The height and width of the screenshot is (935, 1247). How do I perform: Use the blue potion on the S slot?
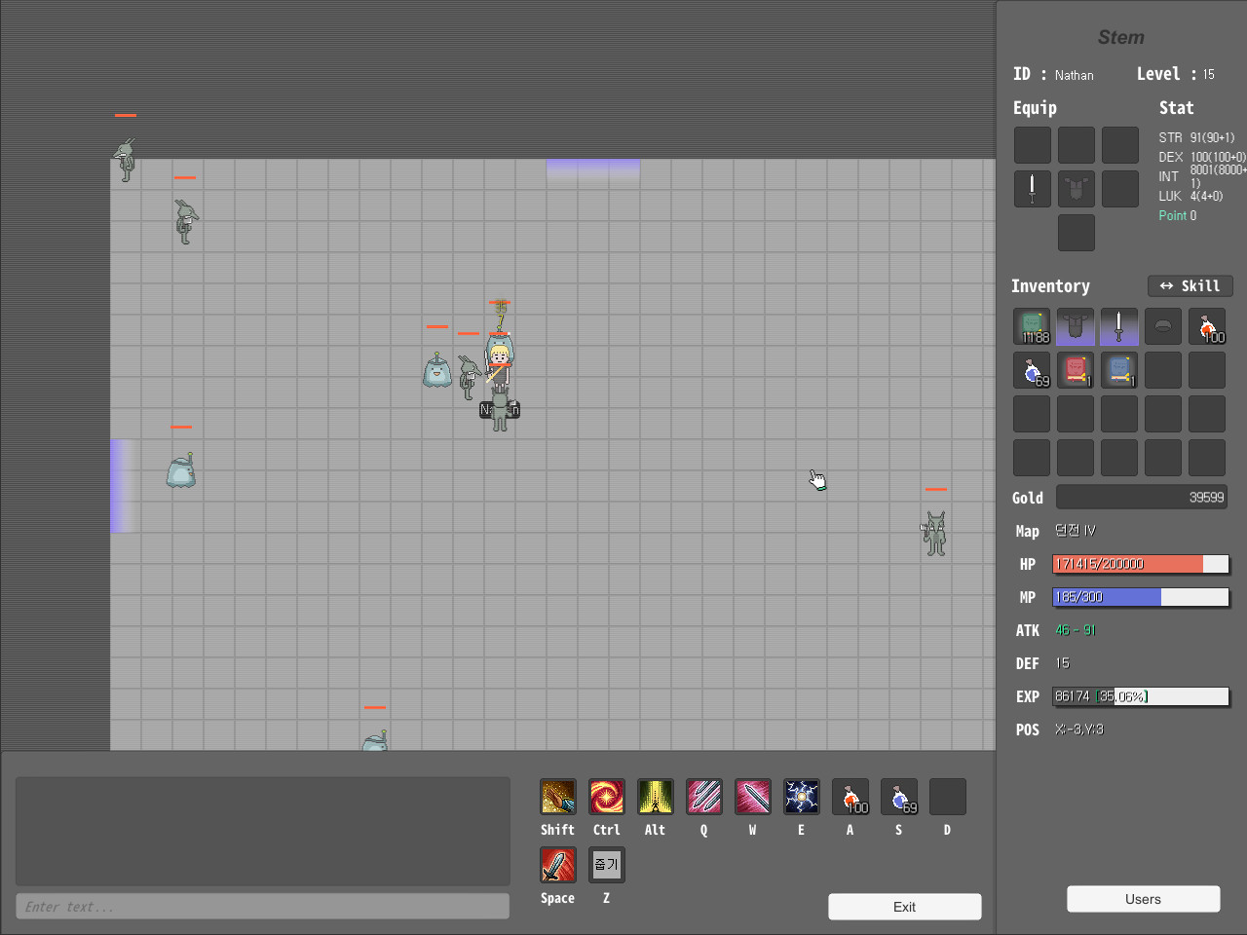click(x=898, y=796)
